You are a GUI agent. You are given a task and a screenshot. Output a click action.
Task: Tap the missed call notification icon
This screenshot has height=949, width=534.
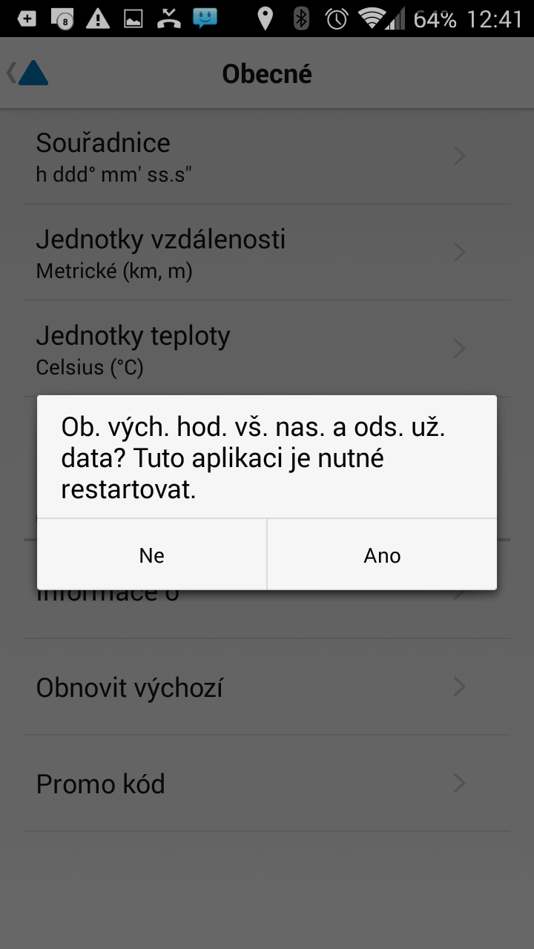(x=170, y=19)
